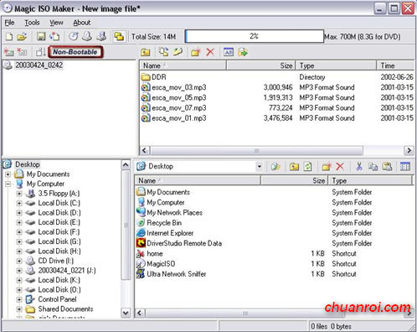Sort image files by the Time column header
This screenshot has width=417, height=332.
point(395,65)
